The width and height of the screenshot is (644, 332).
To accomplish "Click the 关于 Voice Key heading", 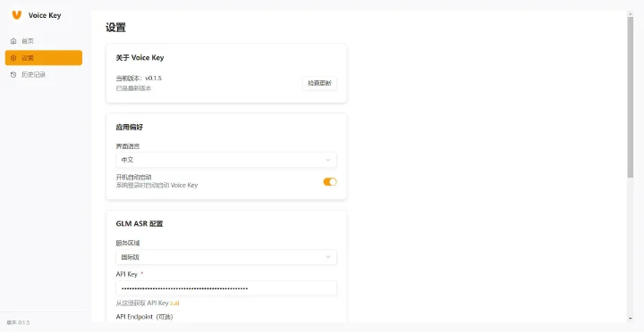I will click(140, 58).
